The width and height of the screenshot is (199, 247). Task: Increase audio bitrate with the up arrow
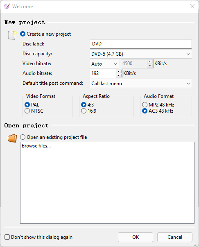click(119, 72)
